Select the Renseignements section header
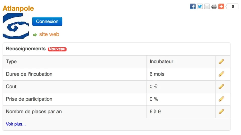Image resolution: width=241 pixels, height=135 pixels. pos(26,49)
